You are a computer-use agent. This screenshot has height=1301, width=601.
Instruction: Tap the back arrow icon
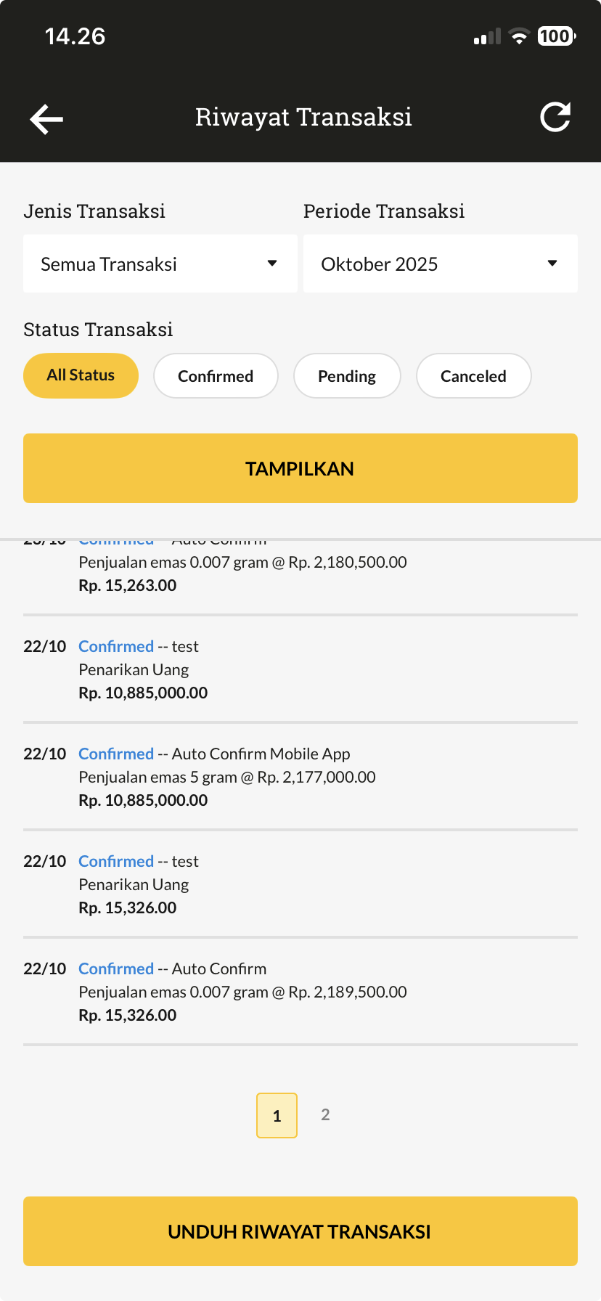[46, 118]
